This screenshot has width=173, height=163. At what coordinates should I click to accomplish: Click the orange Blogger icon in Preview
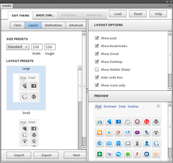tap(99, 132)
